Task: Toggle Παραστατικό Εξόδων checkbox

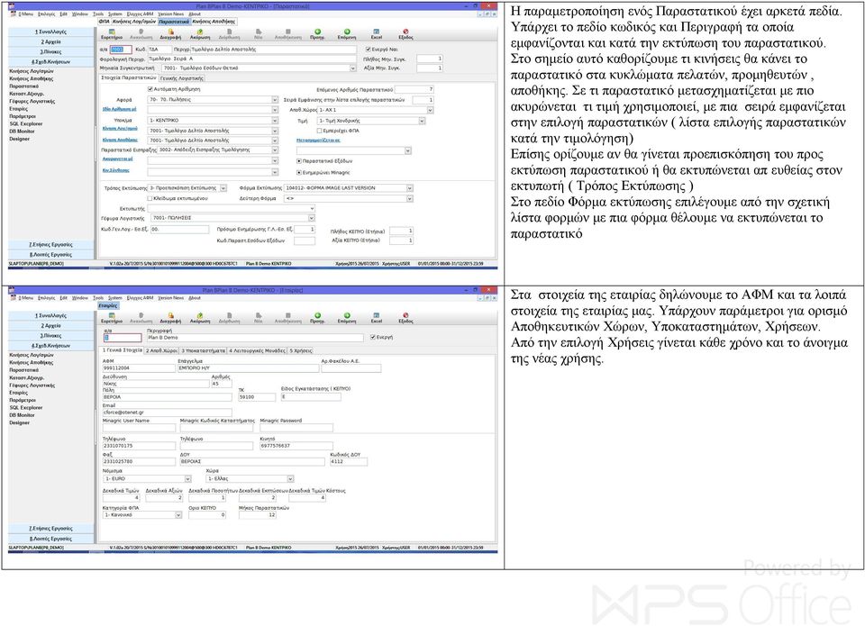Action: (x=299, y=161)
